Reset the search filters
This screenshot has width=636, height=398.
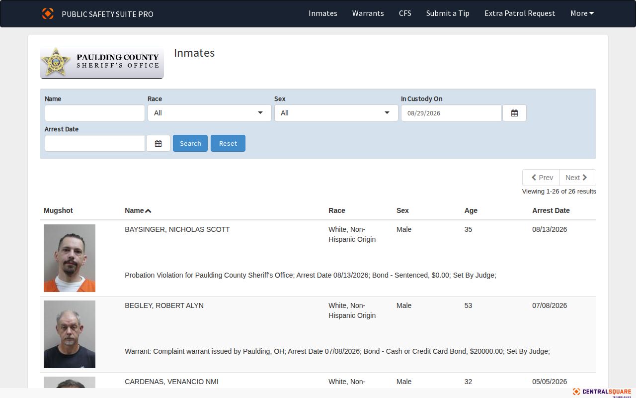click(228, 143)
